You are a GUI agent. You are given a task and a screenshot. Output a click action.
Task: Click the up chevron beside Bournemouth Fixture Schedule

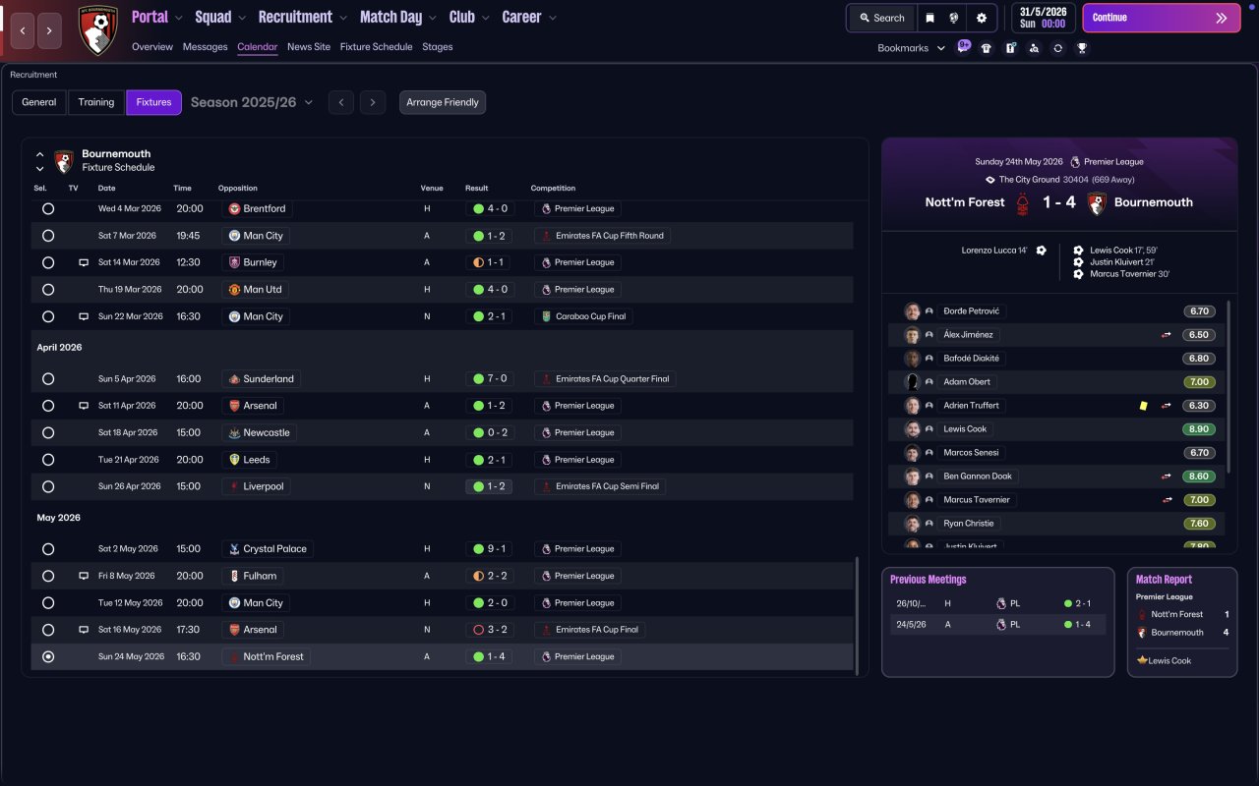coord(40,154)
